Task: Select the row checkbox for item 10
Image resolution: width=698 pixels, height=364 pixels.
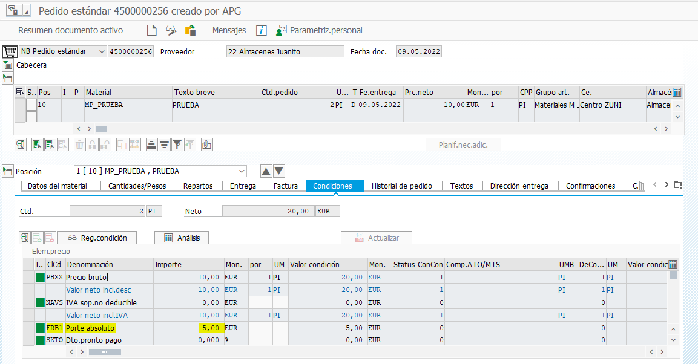Action: 31,105
